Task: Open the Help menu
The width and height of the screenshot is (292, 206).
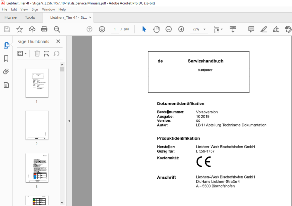Action: point(62,9)
